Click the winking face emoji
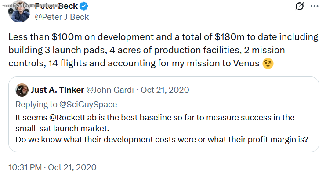326x181 pixels. 268,63
